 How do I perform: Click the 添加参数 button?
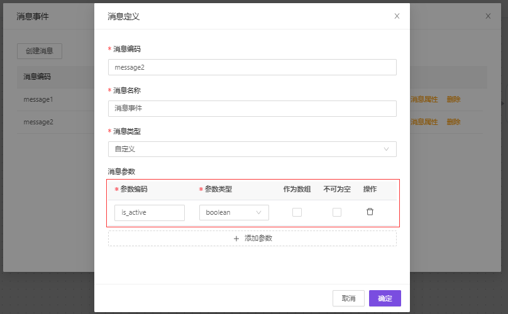coord(252,239)
